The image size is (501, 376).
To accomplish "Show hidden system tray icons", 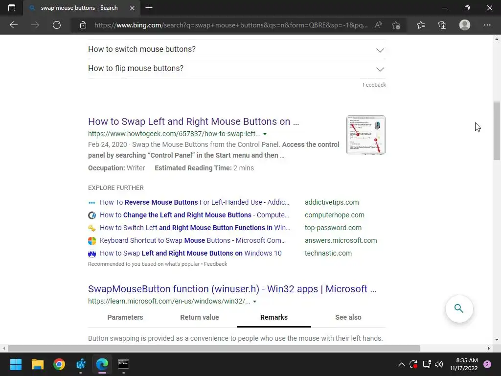I will pyautogui.click(x=402, y=364).
